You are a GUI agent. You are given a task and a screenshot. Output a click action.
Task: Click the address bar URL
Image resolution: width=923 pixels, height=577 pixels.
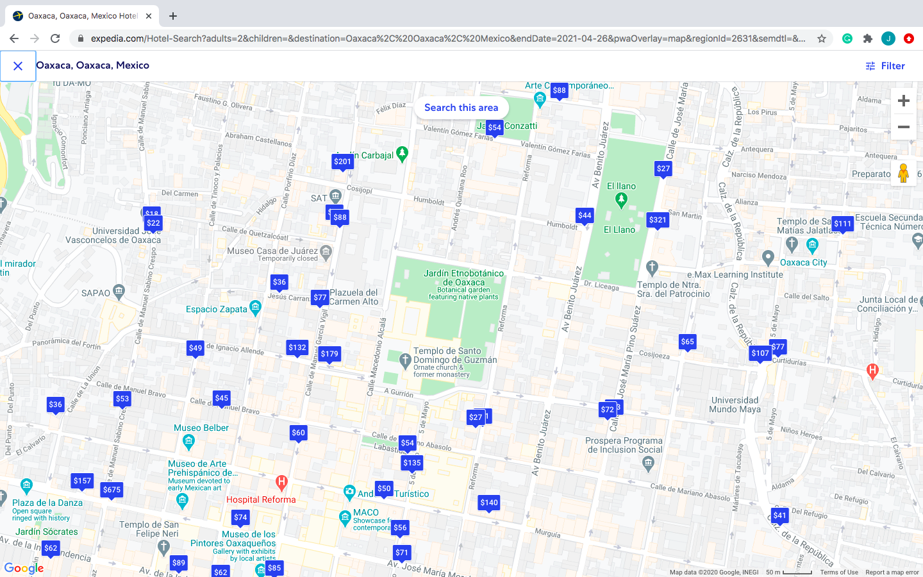click(x=447, y=38)
